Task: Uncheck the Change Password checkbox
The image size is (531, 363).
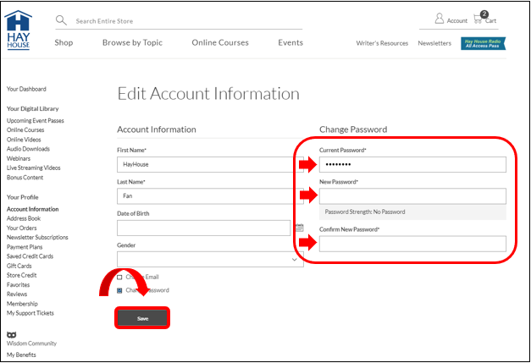Action: [x=119, y=290]
